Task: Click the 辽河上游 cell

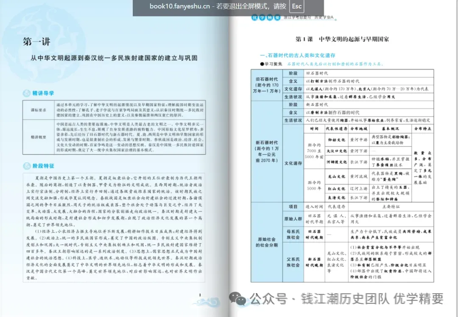Action: (359, 189)
